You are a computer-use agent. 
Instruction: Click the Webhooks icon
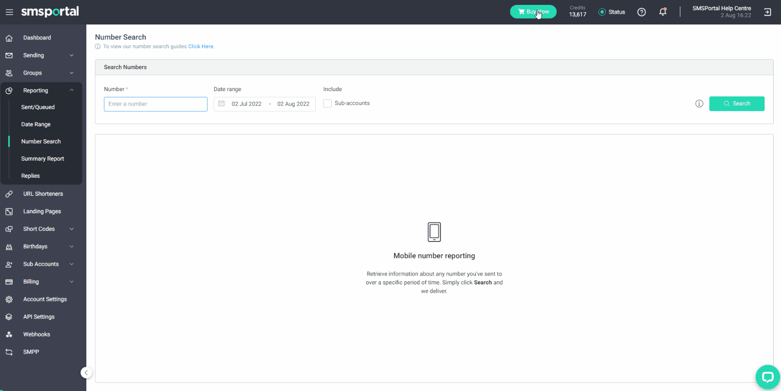pos(9,335)
